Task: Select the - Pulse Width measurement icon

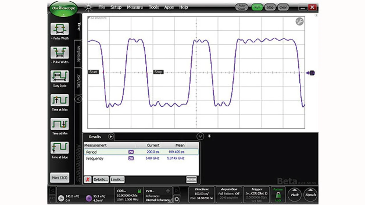Action: [x=60, y=53]
